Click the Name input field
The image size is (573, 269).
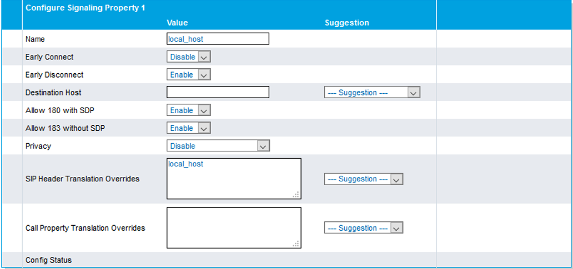218,39
